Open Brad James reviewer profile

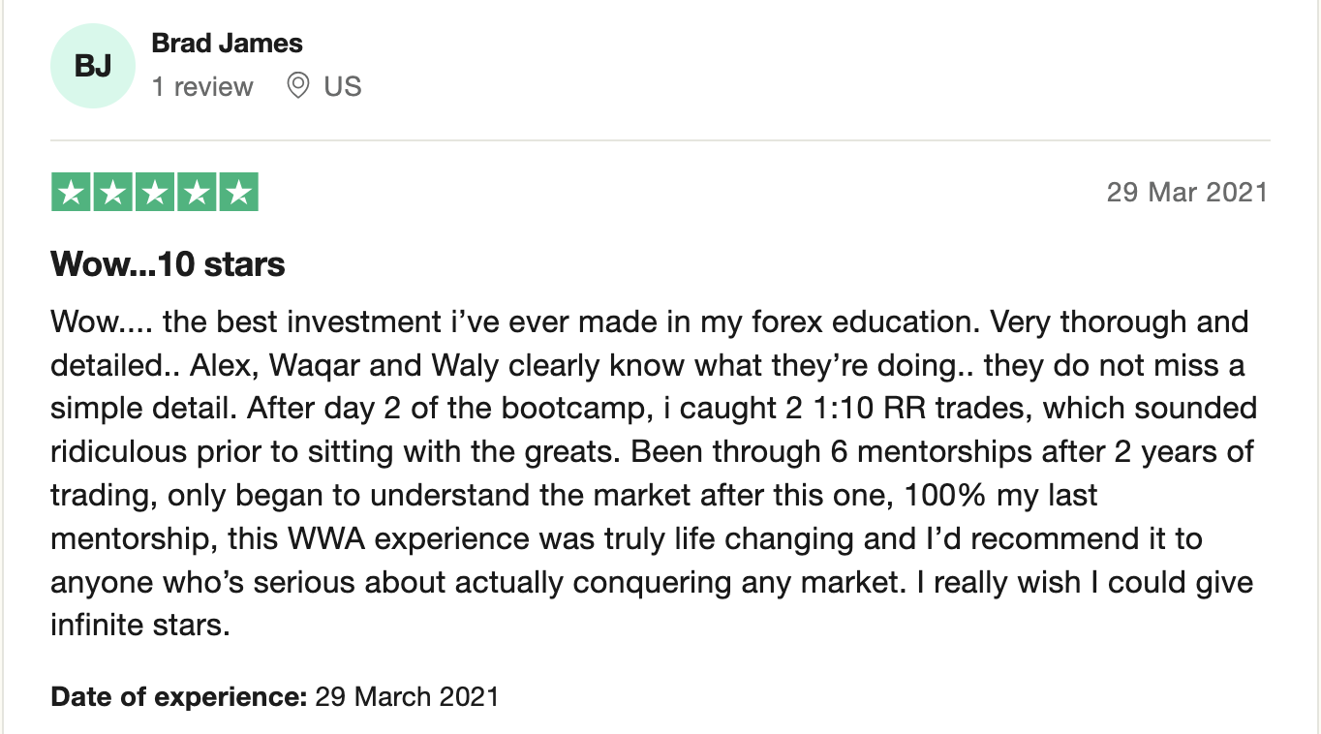(228, 44)
